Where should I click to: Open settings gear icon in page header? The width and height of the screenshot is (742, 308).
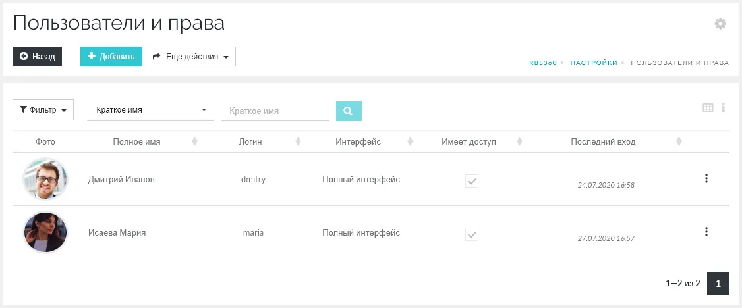point(720,24)
